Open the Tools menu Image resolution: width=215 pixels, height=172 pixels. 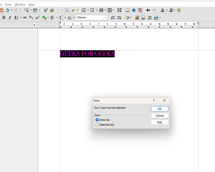pyautogui.click(x=8, y=5)
